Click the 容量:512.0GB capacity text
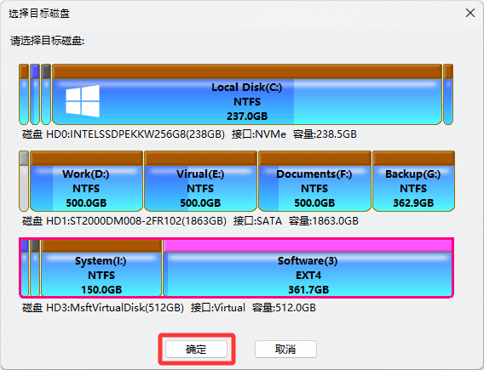The width and height of the screenshot is (484, 370). [x=284, y=308]
